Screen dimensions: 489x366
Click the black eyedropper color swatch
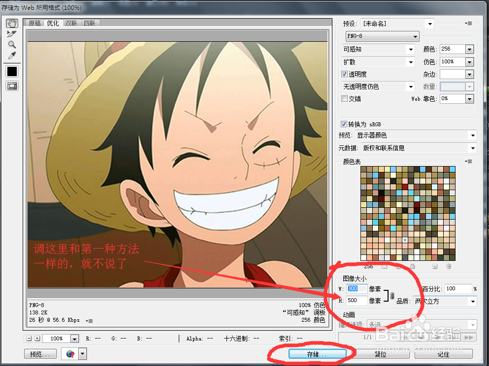[12, 72]
